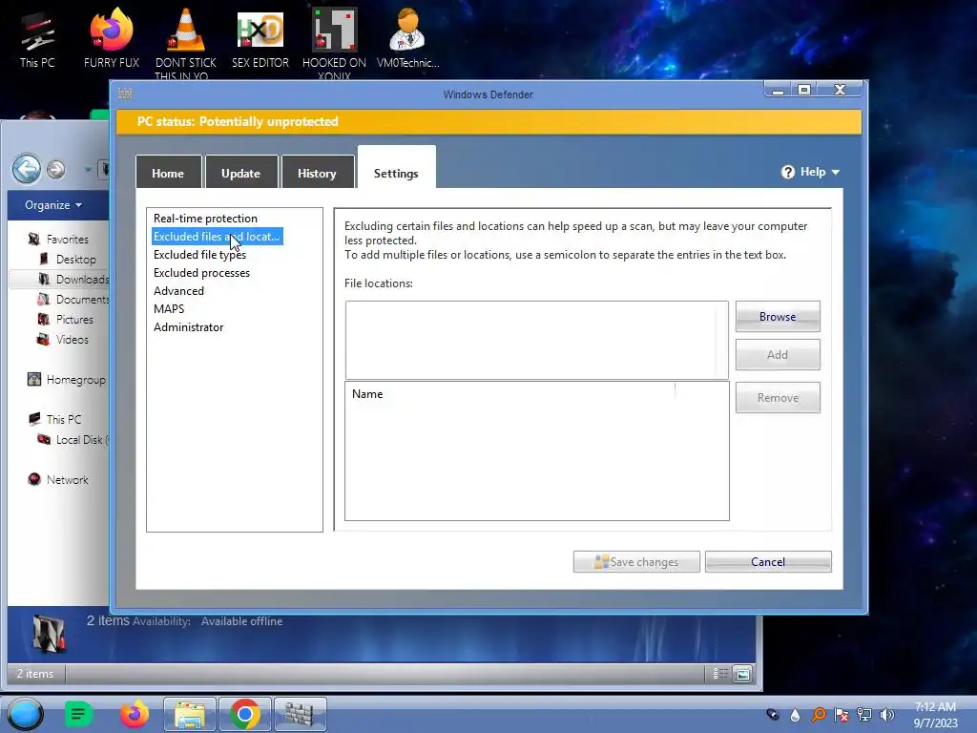Click the Defender title bar system icon

(x=125, y=94)
